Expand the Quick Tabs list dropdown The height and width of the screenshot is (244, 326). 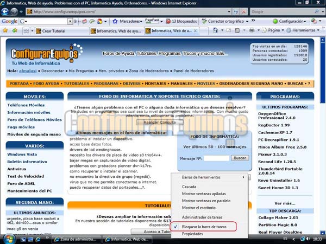click(x=32, y=31)
